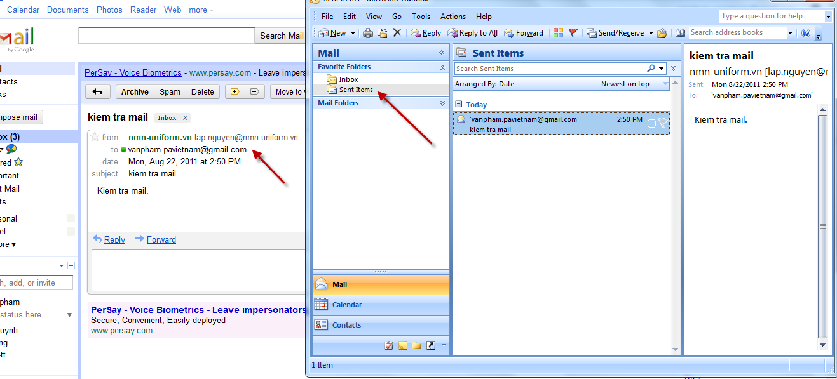Star the Gmail message from nmn-uniform.vn

pos(95,137)
